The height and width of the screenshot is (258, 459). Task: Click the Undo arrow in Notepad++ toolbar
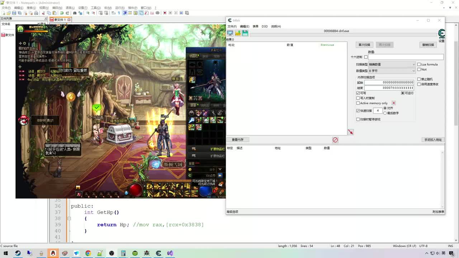point(62,13)
